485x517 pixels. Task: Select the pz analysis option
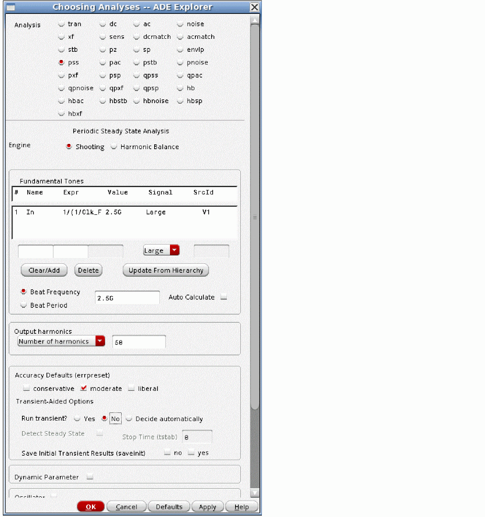(x=103, y=49)
